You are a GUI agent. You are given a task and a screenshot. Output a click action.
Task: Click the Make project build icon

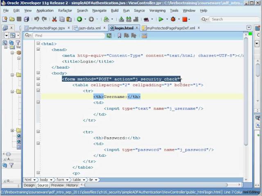pos(121,19)
